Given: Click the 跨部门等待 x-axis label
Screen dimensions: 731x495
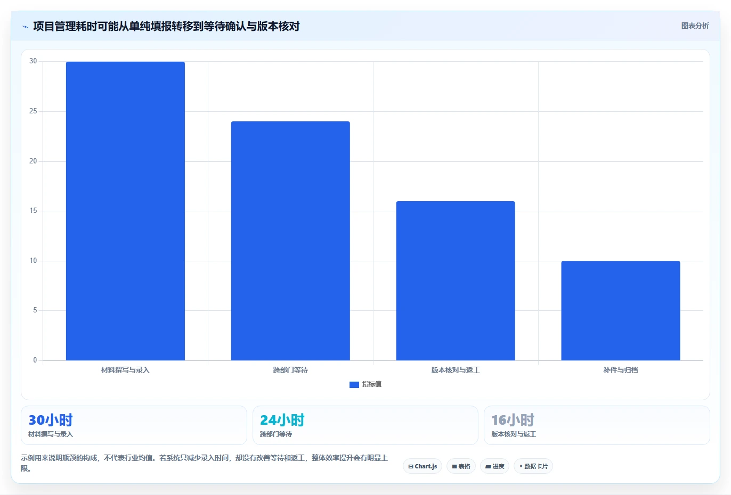Looking at the screenshot, I should coord(290,370).
